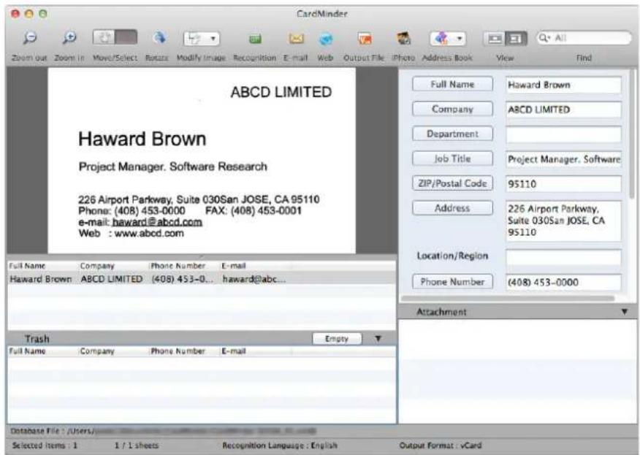
Task: Switch to the Select mode segment
Action: coord(126,37)
